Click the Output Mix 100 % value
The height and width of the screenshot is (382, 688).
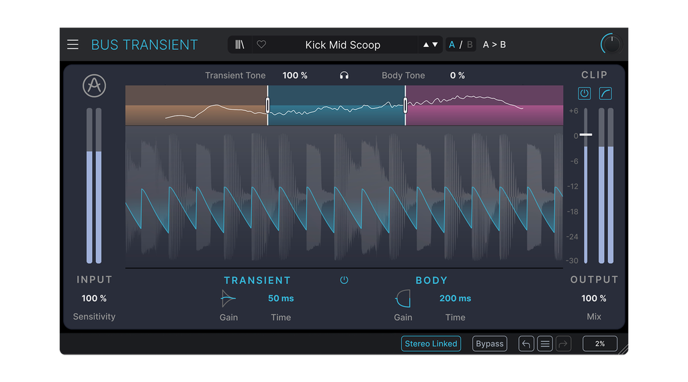tap(594, 298)
